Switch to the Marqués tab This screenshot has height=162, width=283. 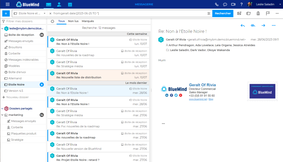point(88,21)
